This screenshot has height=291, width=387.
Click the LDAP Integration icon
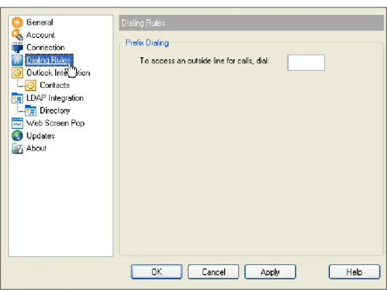[x=17, y=98]
